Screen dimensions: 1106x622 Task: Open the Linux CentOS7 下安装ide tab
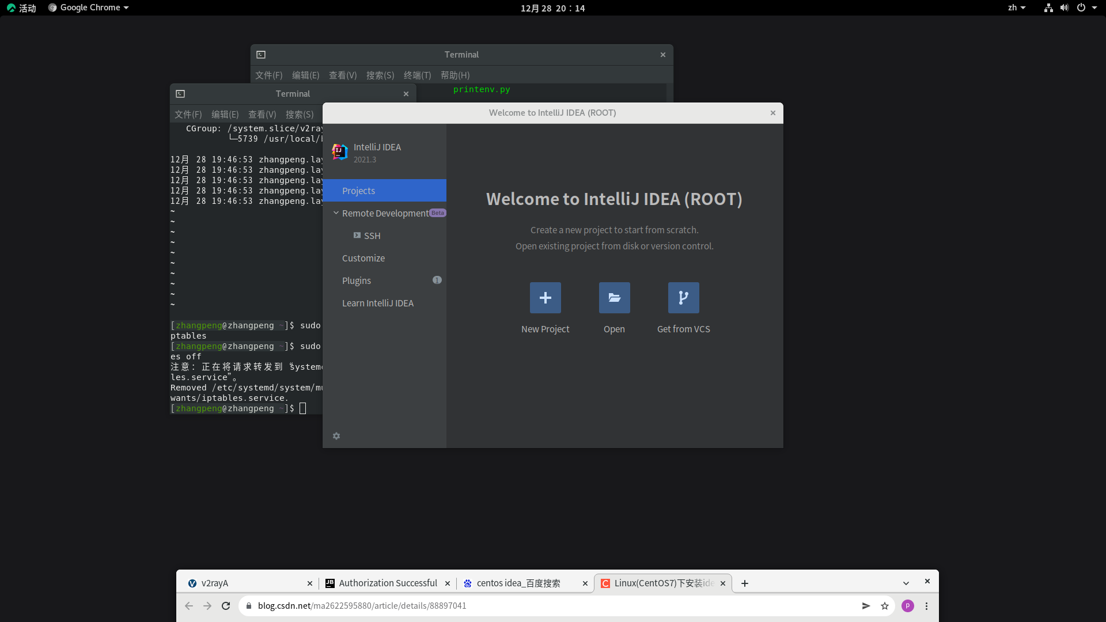[662, 582]
